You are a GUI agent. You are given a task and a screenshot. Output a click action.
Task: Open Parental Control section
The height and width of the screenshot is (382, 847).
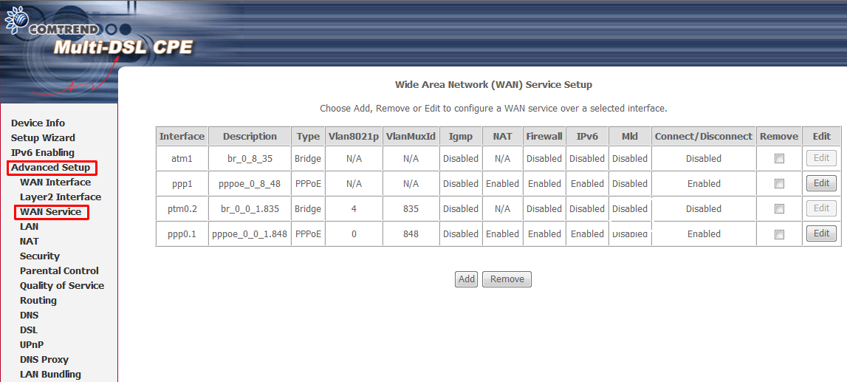pyautogui.click(x=59, y=271)
